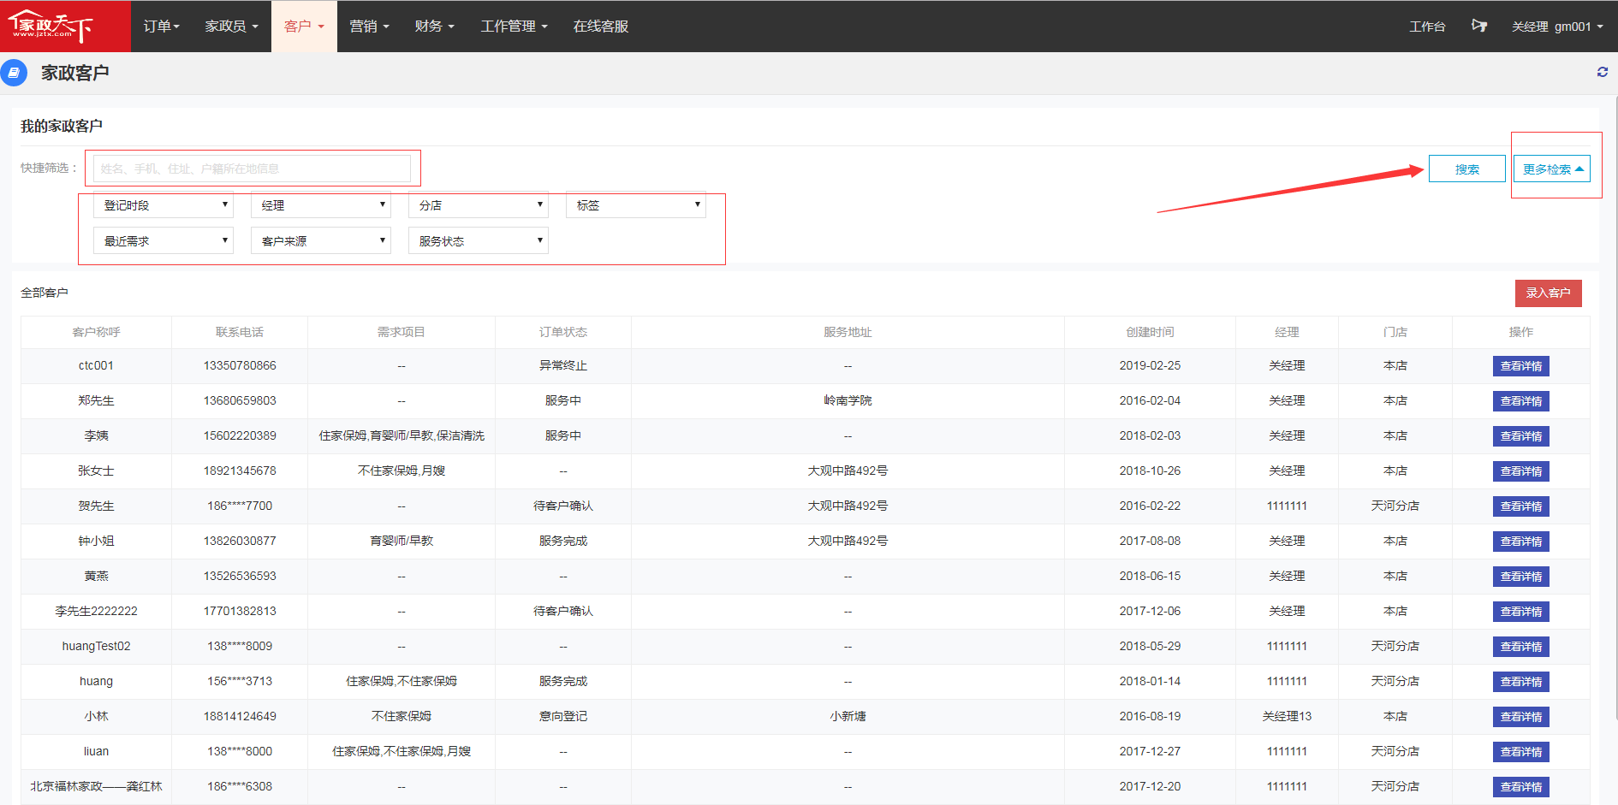Collapse the 更多检索 options
The width and height of the screenshot is (1618, 805).
[x=1552, y=169]
